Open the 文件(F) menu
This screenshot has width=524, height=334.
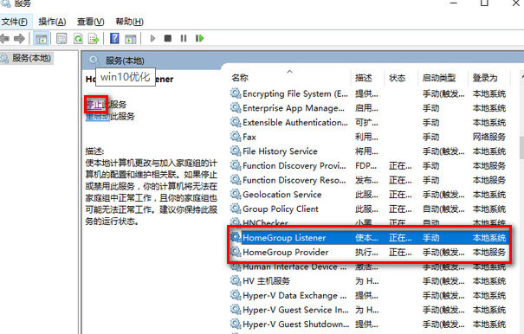click(x=15, y=22)
